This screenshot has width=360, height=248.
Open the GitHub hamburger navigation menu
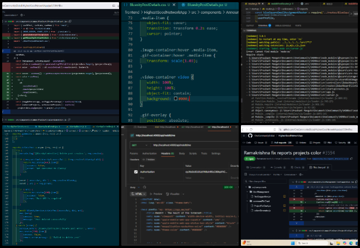[x=244, y=136]
